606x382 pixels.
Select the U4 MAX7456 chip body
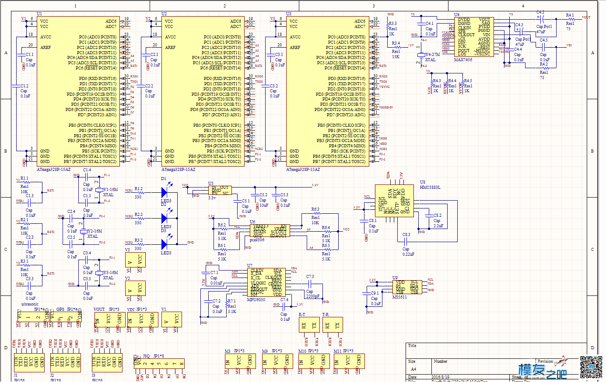click(473, 37)
